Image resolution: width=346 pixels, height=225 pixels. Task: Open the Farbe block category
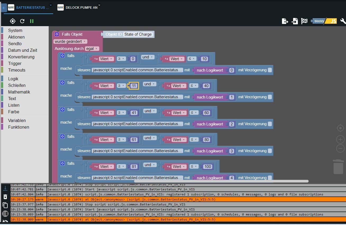point(13,112)
